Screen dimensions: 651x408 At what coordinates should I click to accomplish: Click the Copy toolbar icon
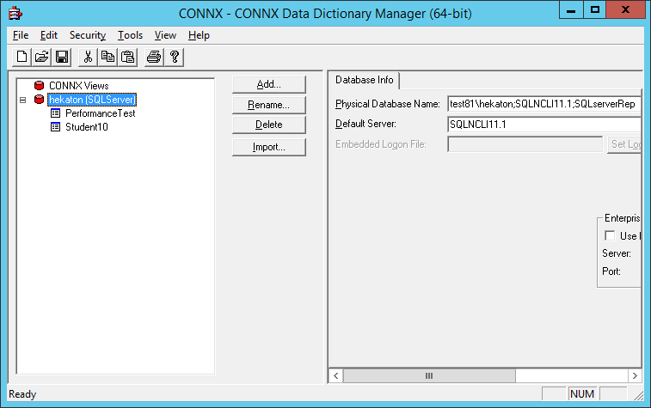coord(108,57)
